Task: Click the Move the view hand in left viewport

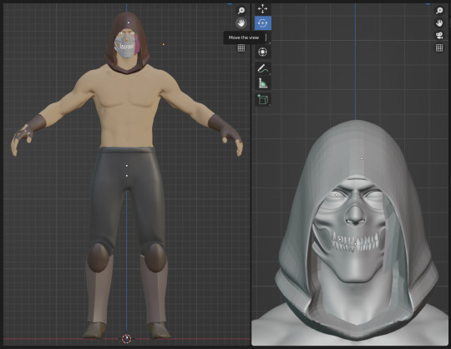Action: point(241,23)
